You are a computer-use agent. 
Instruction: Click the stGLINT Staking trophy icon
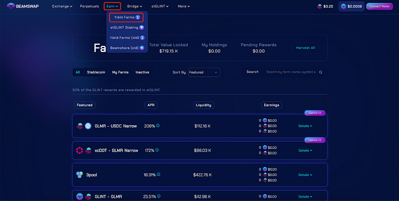point(141,27)
